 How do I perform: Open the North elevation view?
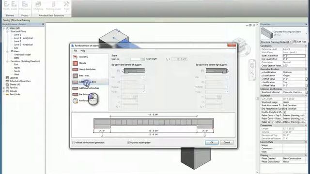click(17, 68)
